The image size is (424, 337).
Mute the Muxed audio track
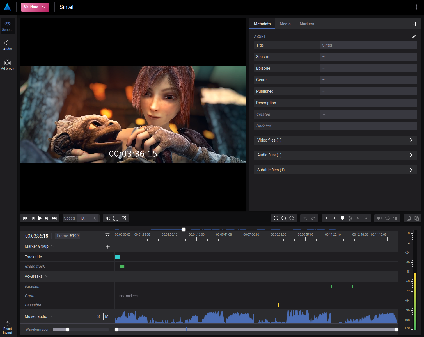pos(107,316)
